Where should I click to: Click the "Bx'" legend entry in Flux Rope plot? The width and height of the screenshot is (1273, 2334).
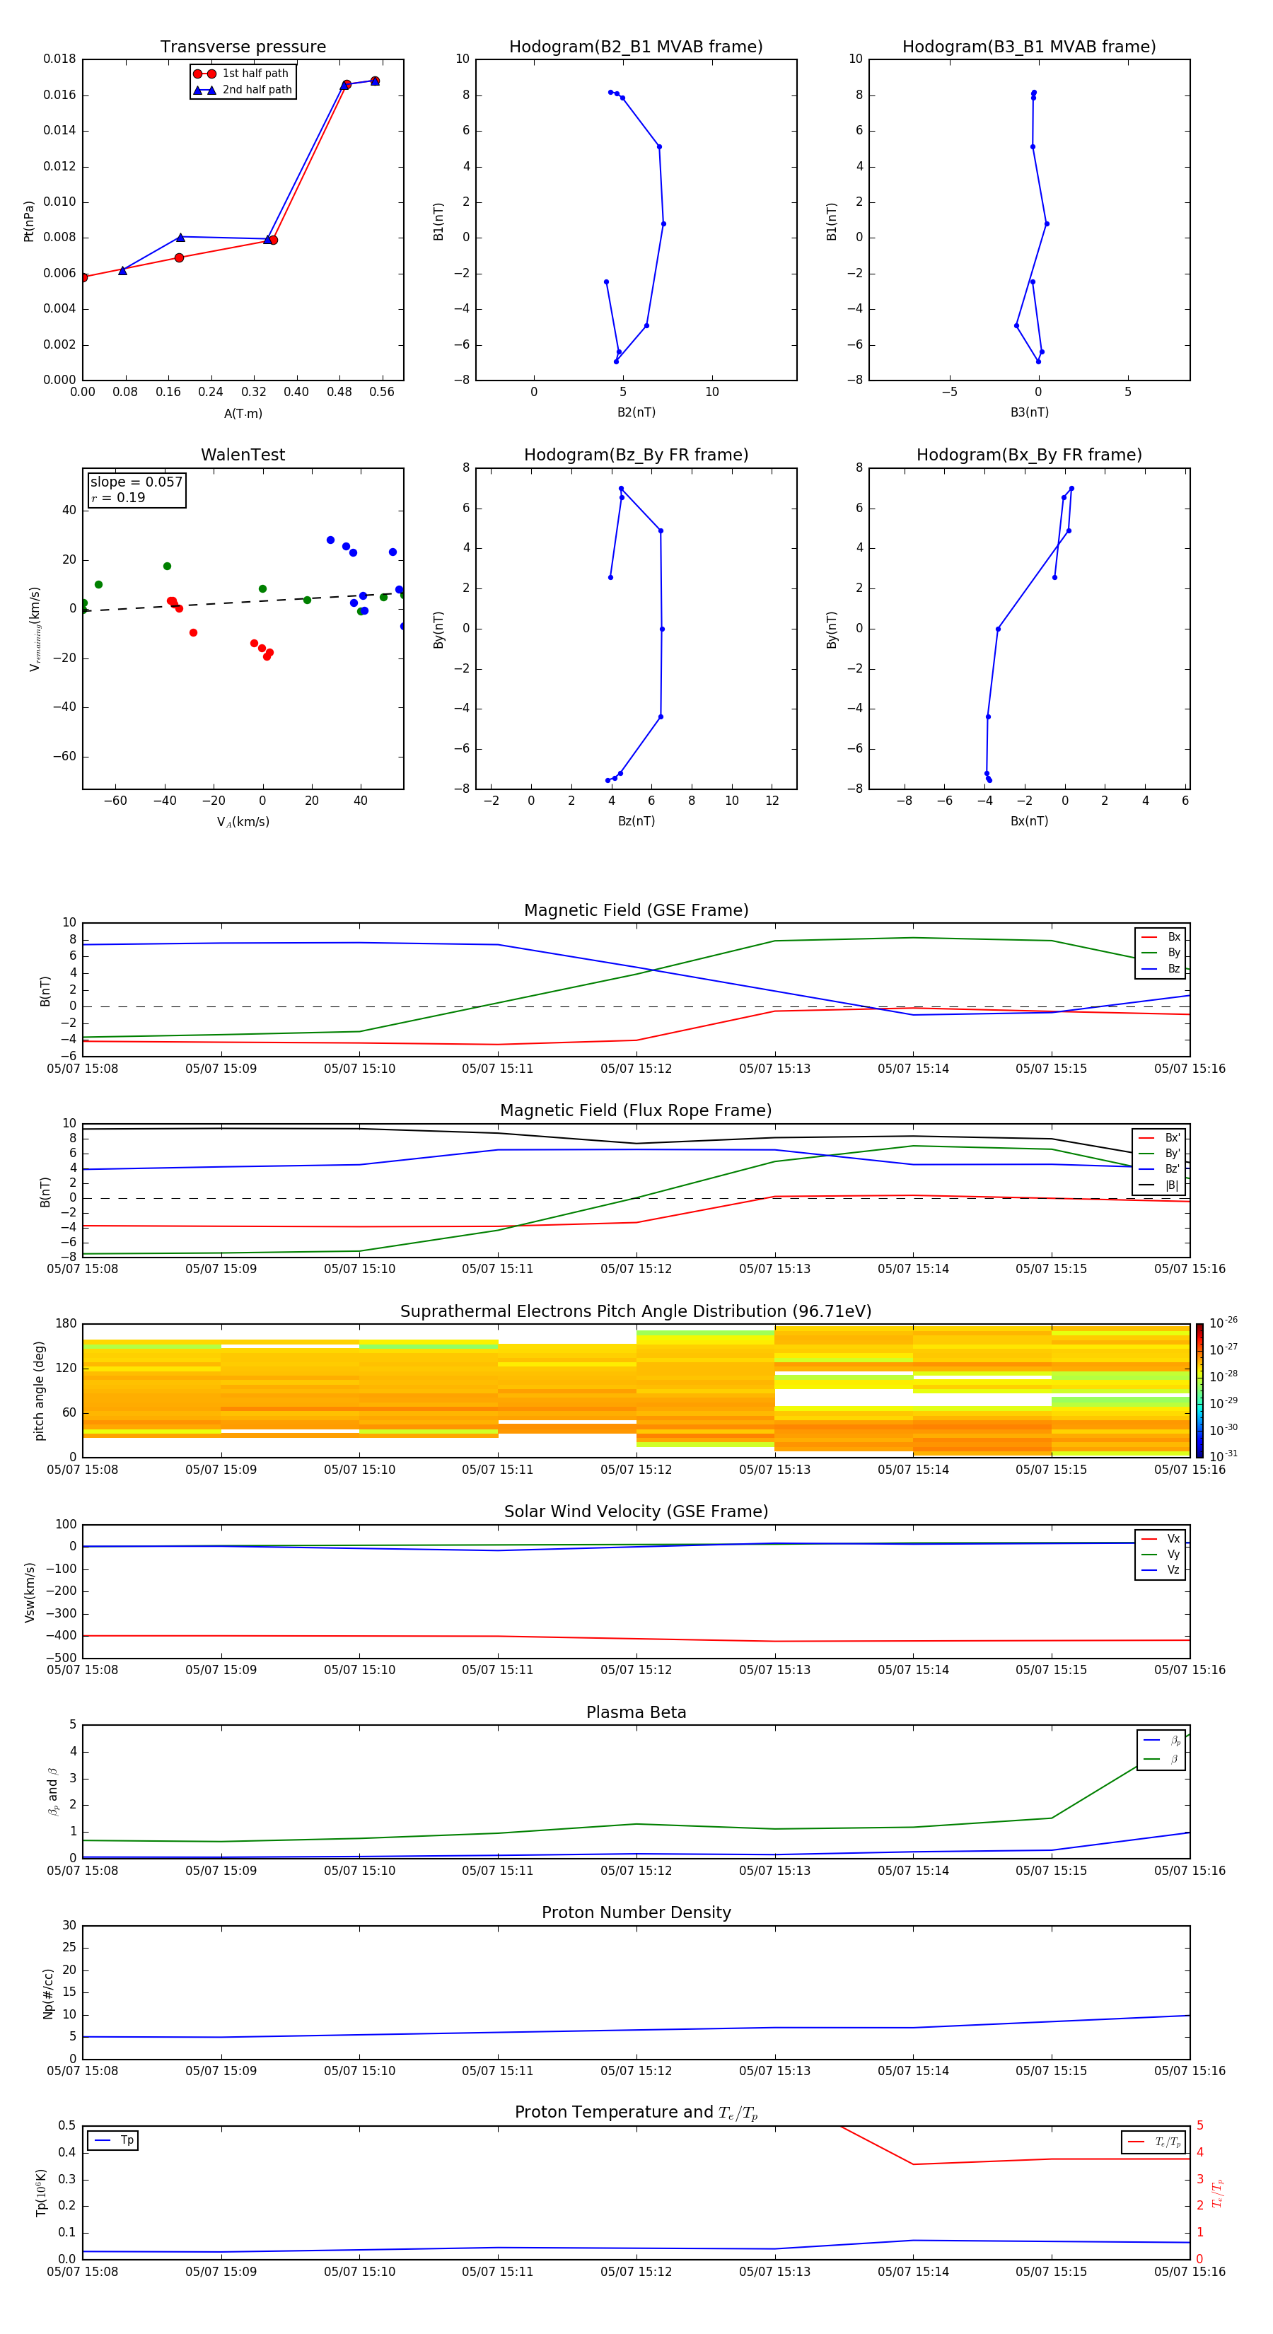[x=1159, y=1138]
